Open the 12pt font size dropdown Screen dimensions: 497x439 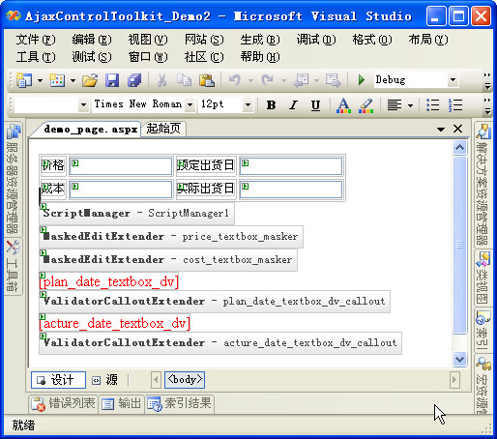[x=248, y=104]
